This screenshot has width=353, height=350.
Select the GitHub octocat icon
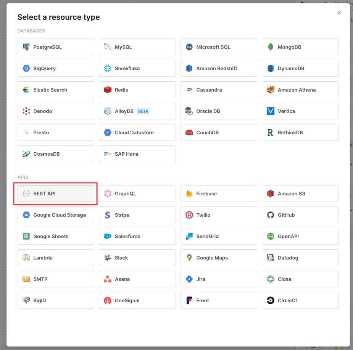pos(271,215)
